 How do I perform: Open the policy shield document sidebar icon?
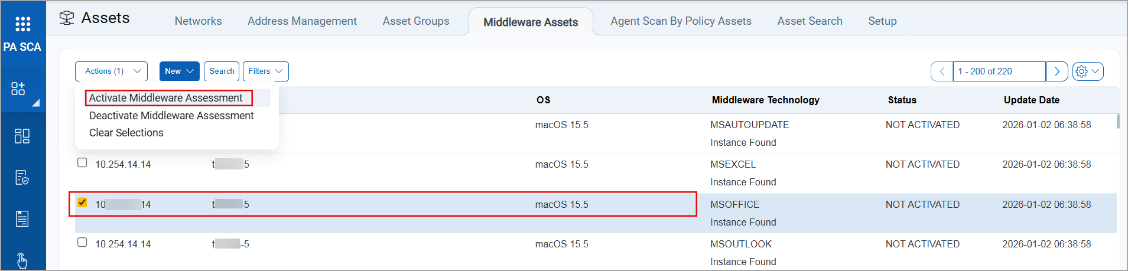[22, 178]
